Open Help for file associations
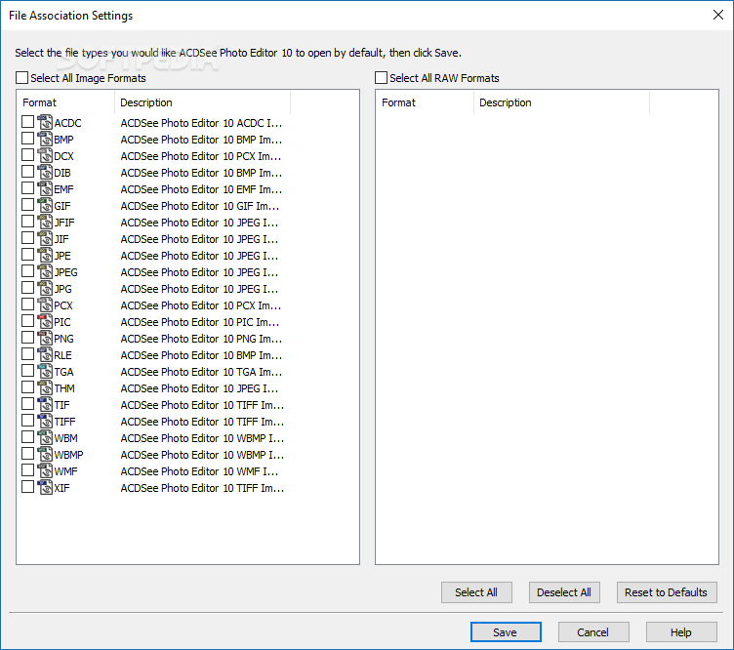Image resolution: width=734 pixels, height=650 pixels. (x=681, y=632)
